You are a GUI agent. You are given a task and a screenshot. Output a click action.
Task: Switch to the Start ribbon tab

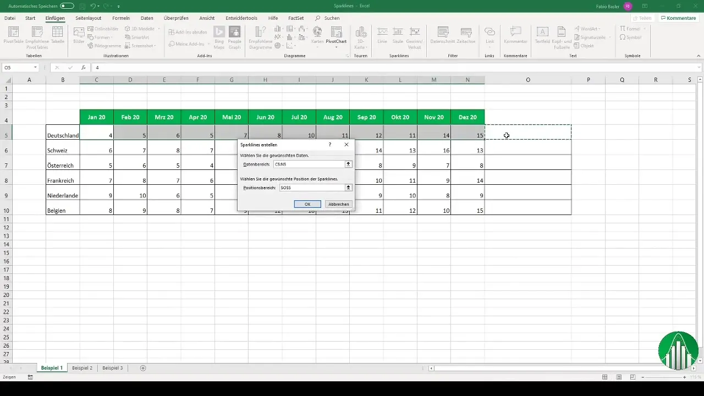click(x=30, y=18)
